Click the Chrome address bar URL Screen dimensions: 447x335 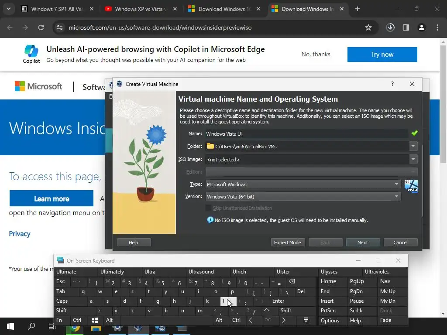(x=160, y=27)
